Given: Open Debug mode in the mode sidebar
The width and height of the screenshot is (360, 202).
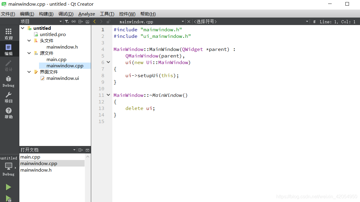Looking at the screenshot, I should point(9,81).
